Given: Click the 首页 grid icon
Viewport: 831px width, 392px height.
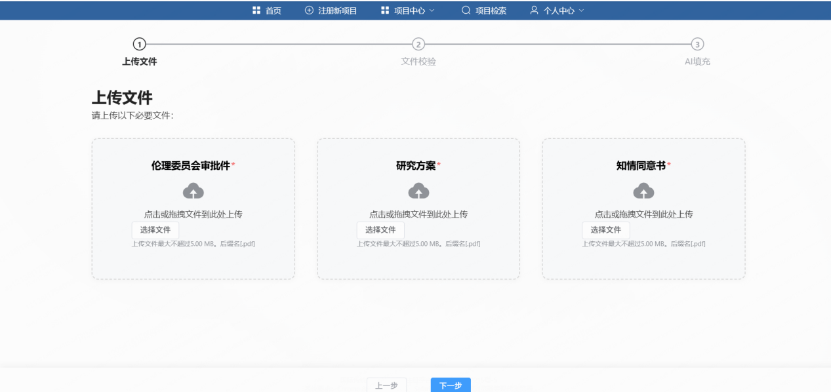Looking at the screenshot, I should [x=256, y=10].
